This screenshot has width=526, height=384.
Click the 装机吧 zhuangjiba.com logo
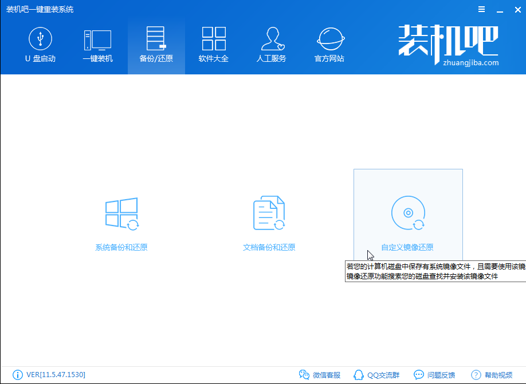tap(449, 45)
